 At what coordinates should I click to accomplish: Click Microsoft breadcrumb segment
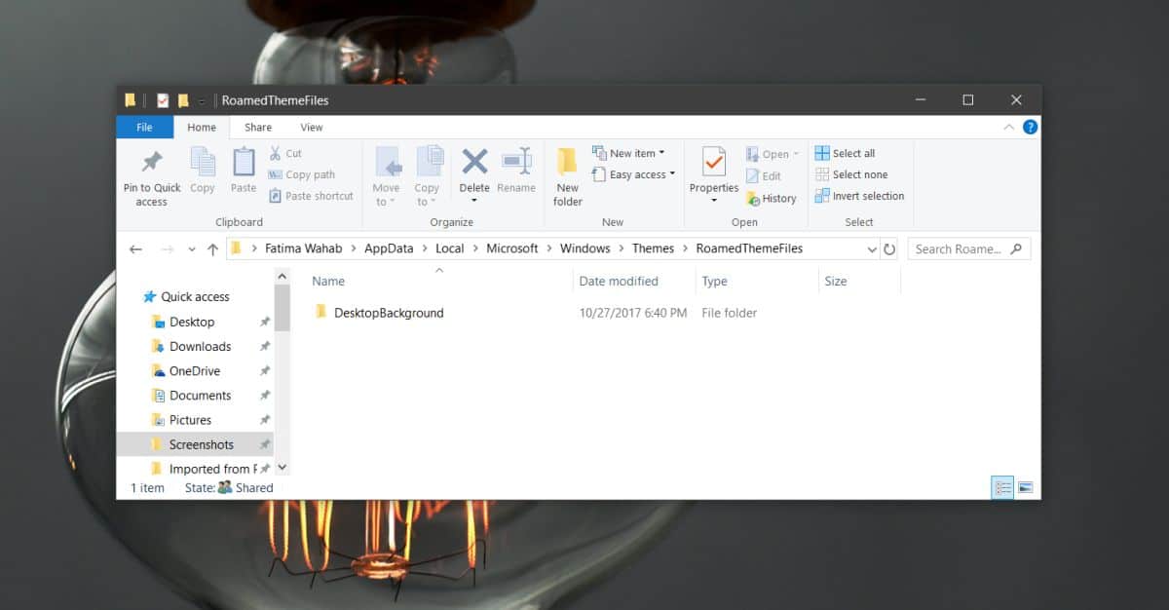click(512, 248)
